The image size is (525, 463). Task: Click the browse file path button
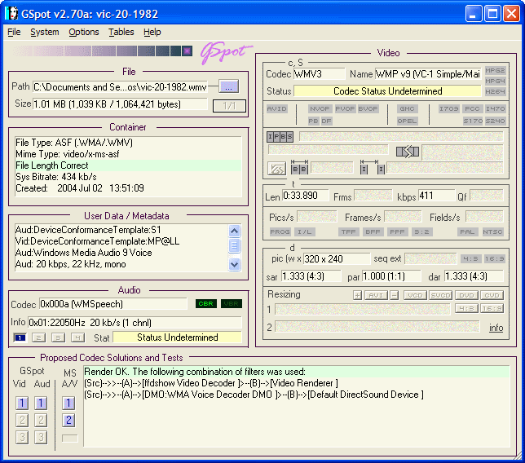pos(228,86)
